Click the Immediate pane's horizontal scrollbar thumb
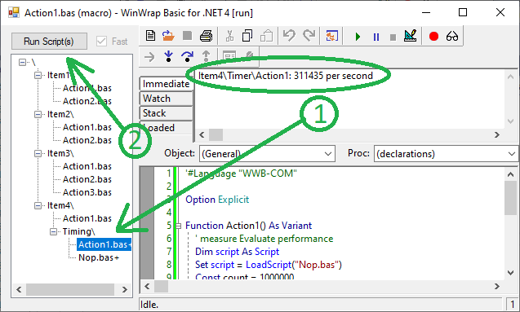This screenshot has width=520, height=312. pos(216,134)
